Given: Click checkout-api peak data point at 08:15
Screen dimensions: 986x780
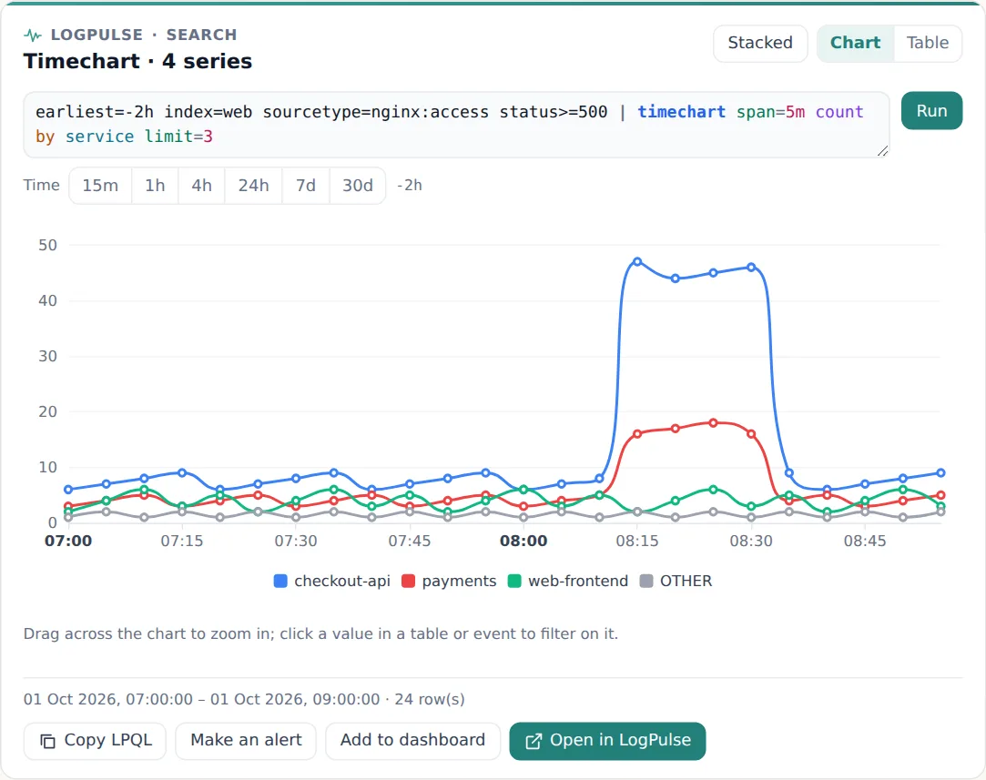Looking at the screenshot, I should click(x=637, y=261).
